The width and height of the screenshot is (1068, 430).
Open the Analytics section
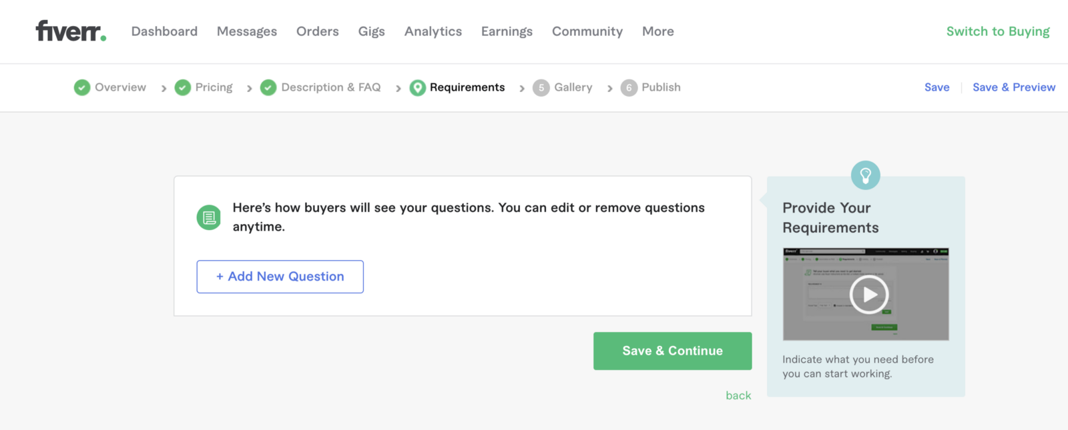tap(433, 31)
